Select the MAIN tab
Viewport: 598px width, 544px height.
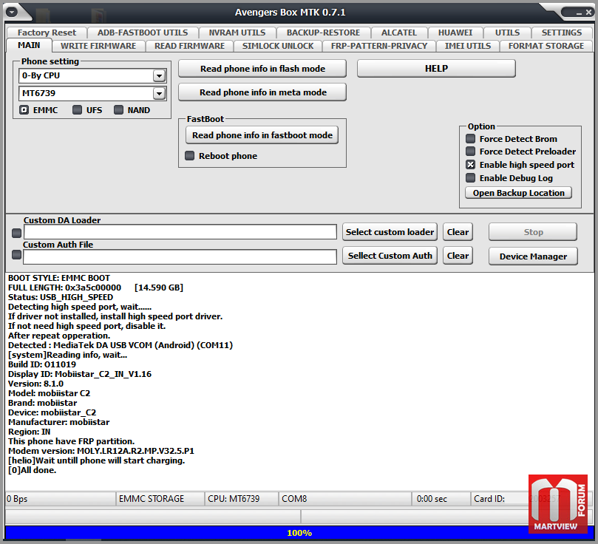click(29, 45)
